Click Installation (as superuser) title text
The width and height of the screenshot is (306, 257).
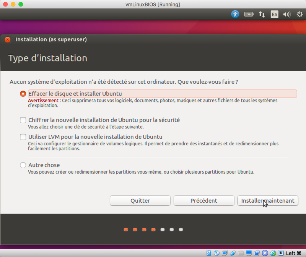(x=51, y=40)
